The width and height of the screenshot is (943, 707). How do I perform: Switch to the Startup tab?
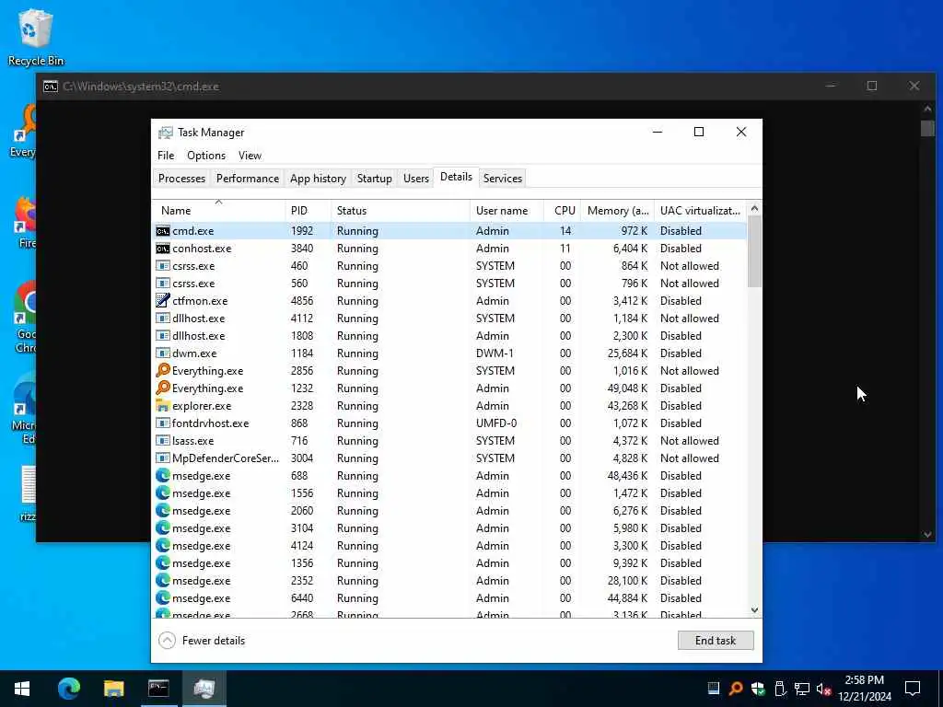pyautogui.click(x=374, y=179)
